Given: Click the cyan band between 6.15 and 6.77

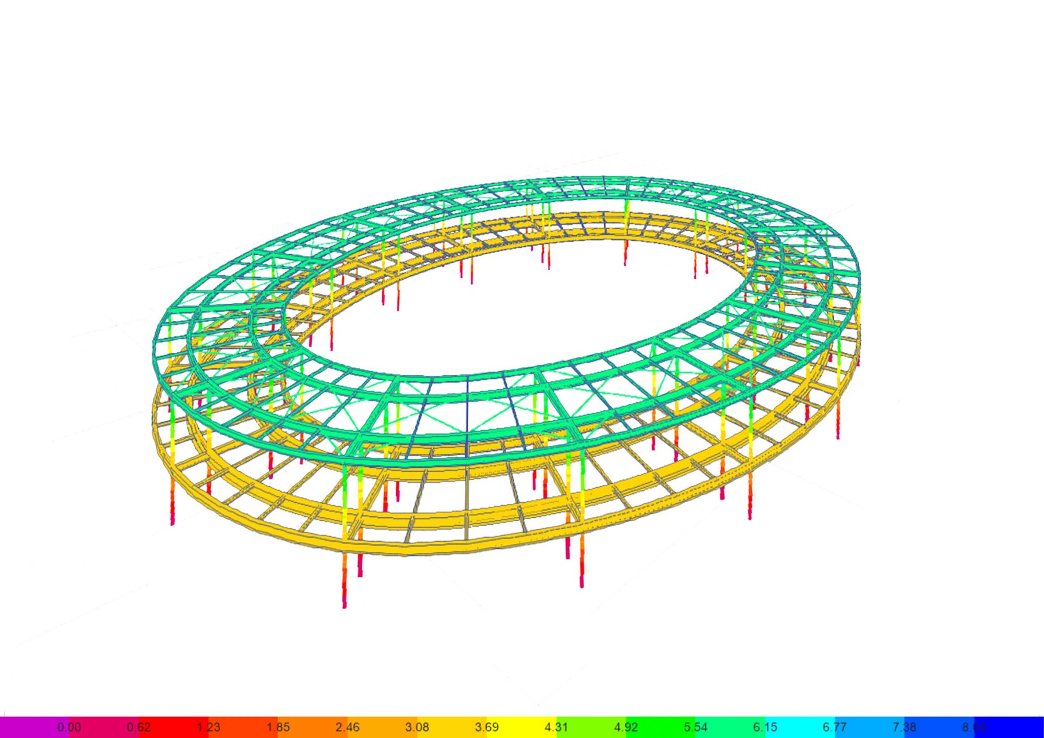Looking at the screenshot, I should point(800,727).
